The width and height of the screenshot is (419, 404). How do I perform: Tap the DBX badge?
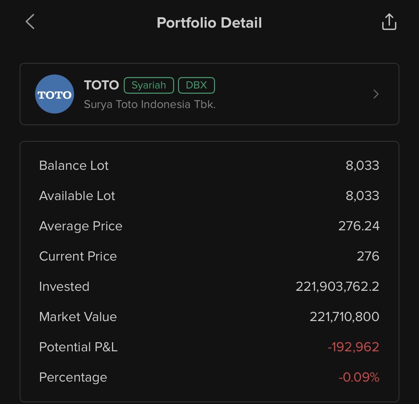point(196,85)
